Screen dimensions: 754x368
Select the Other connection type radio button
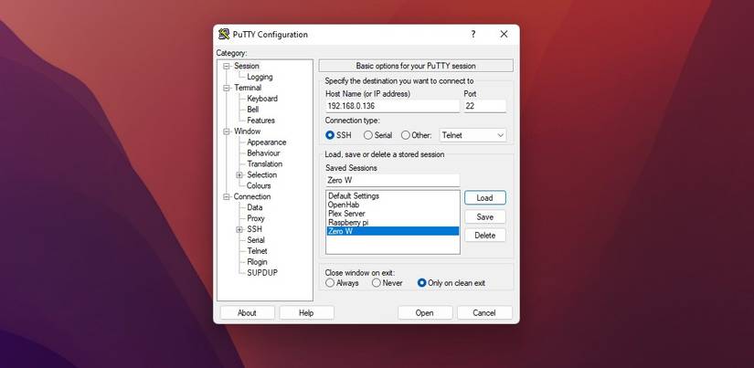click(x=406, y=135)
